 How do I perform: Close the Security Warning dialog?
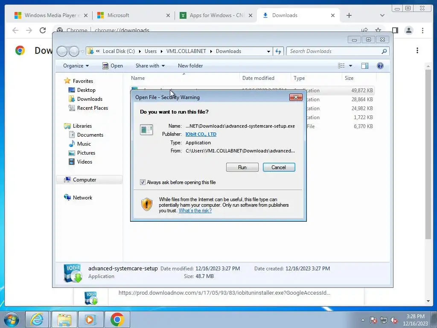coord(296,97)
